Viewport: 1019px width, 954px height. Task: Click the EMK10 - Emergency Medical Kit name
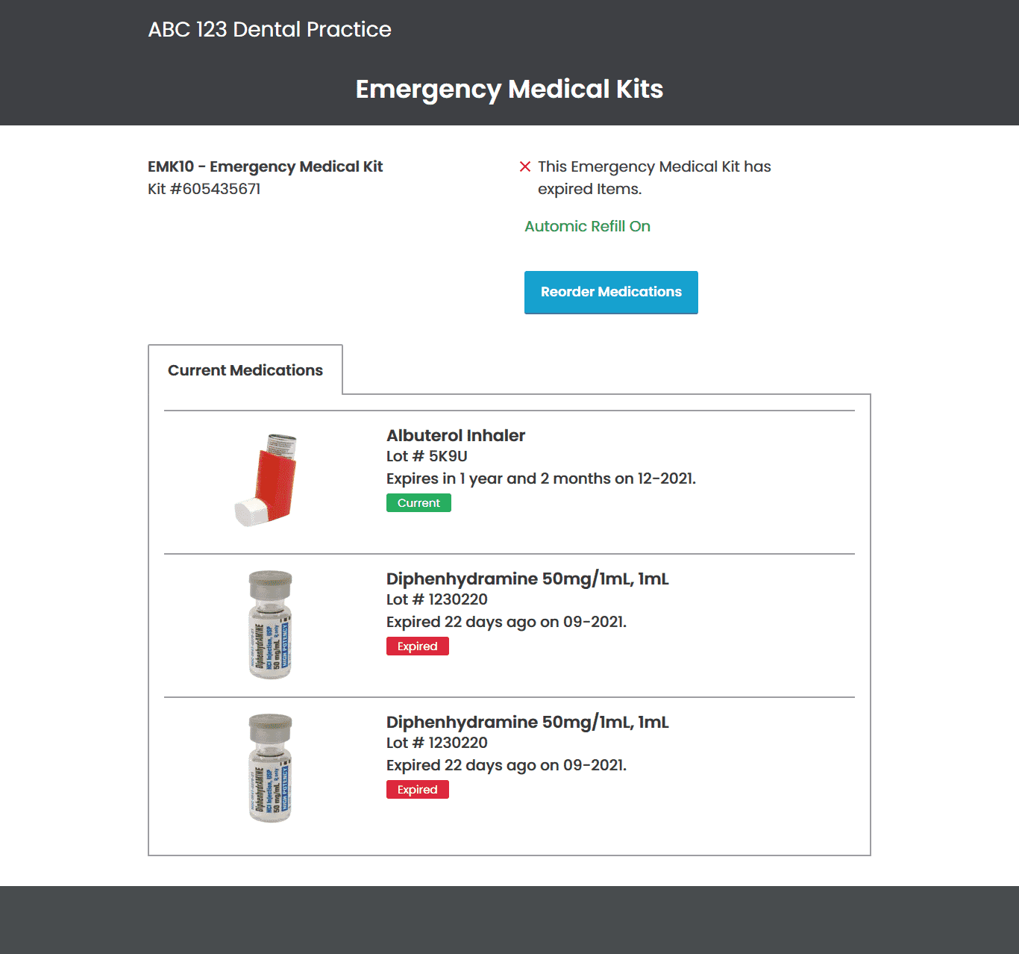click(x=266, y=166)
